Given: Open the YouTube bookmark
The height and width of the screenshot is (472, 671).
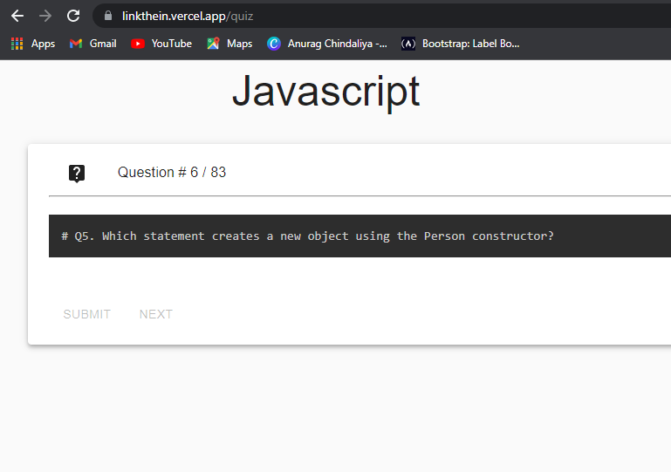Looking at the screenshot, I should click(x=171, y=44).
